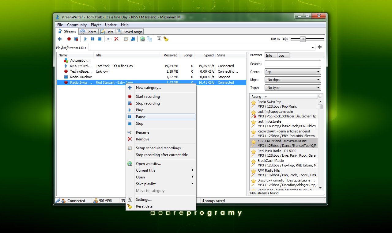Open the Genre dropdown showing Pop
The height and width of the screenshot is (233, 392).
[x=292, y=72]
